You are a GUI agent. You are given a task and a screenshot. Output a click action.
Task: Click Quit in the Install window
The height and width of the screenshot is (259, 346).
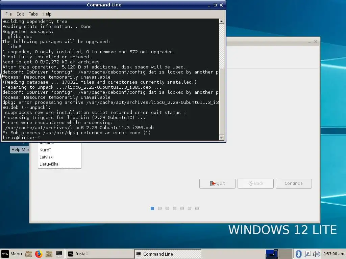click(217, 183)
